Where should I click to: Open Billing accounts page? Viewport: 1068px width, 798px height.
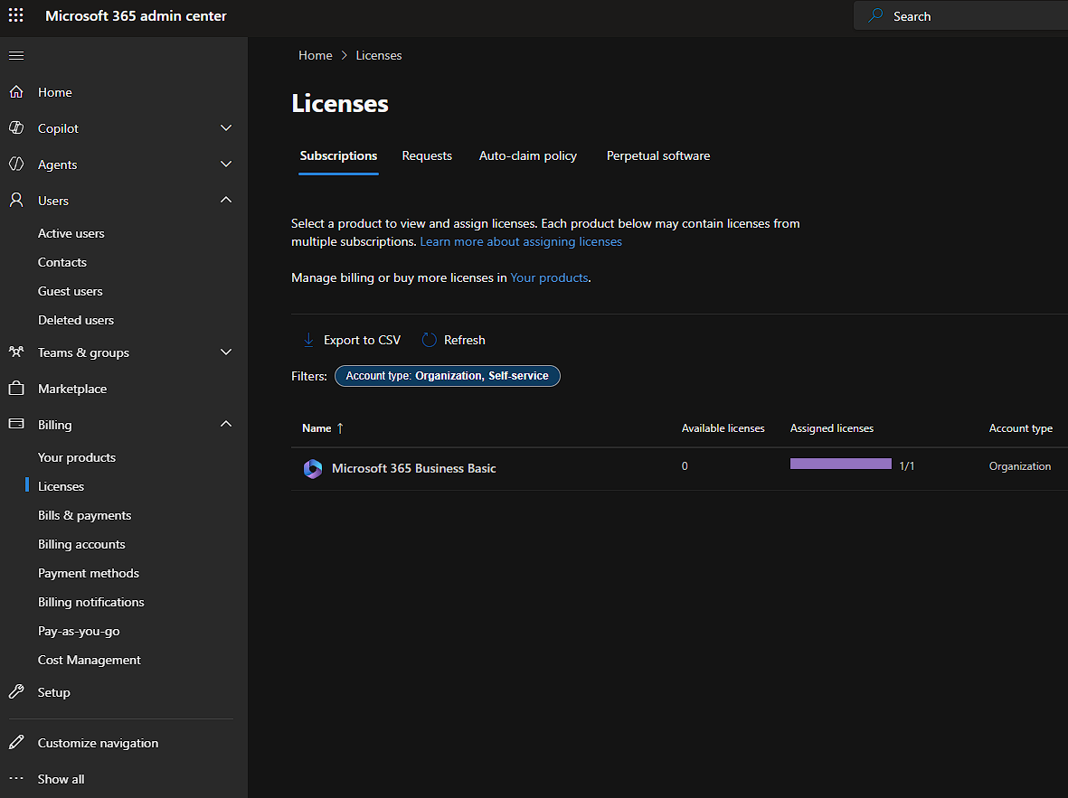[81, 544]
